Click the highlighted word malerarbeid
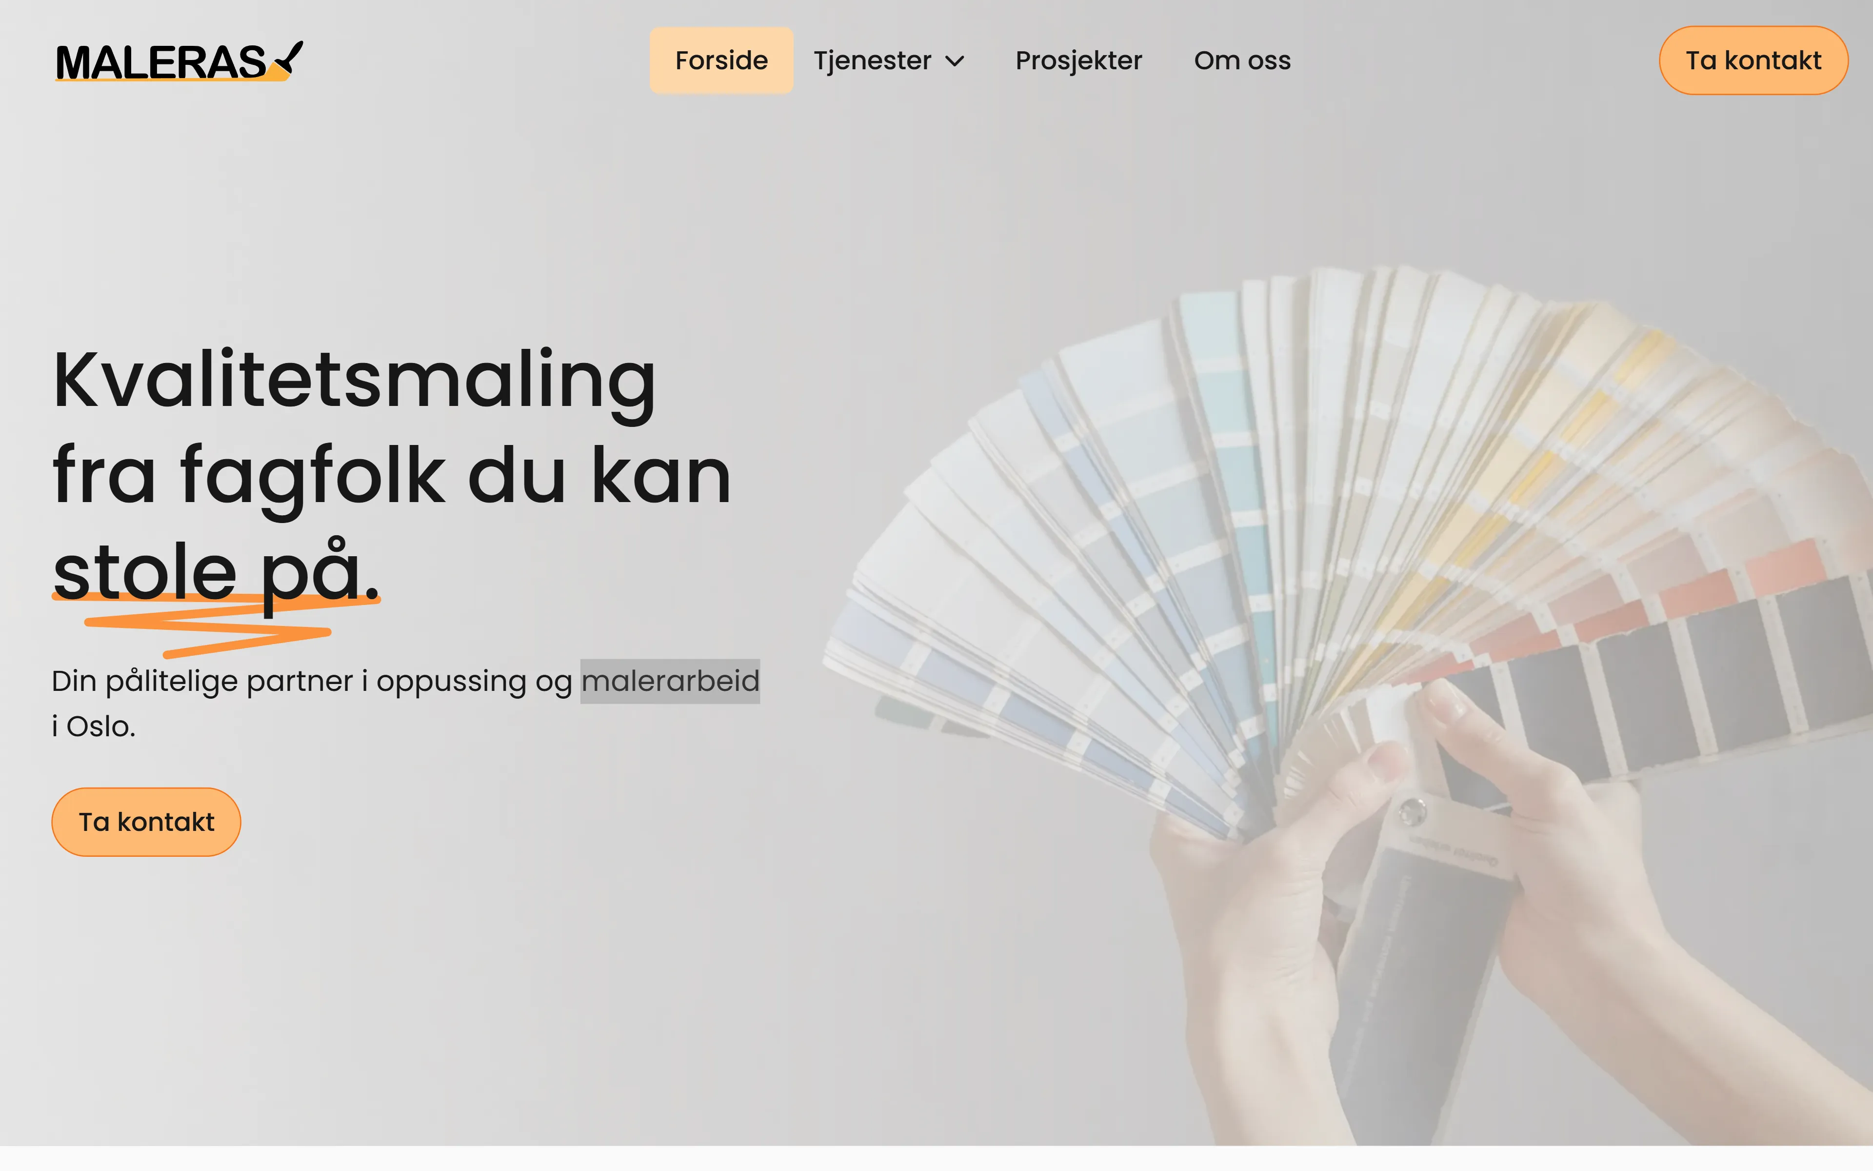 670,681
